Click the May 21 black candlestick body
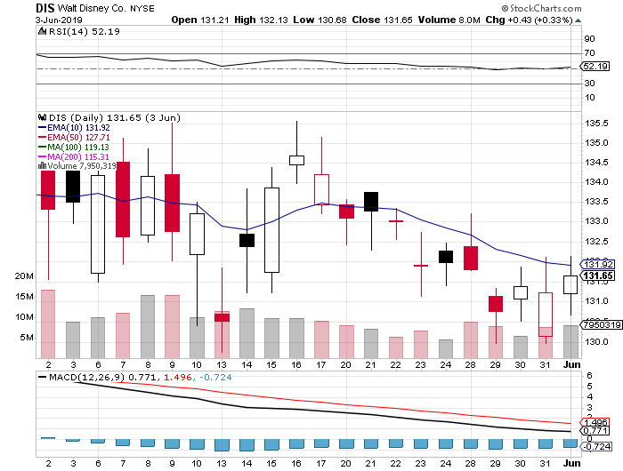The width and height of the screenshot is (623, 471). pyautogui.click(x=371, y=202)
